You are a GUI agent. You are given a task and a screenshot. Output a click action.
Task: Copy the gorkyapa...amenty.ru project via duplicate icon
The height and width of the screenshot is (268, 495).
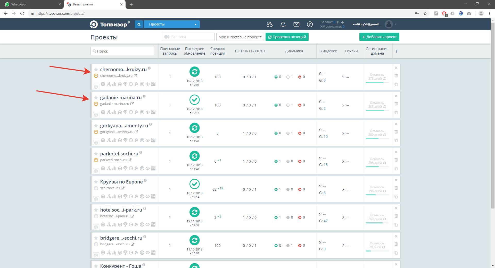pos(396,140)
